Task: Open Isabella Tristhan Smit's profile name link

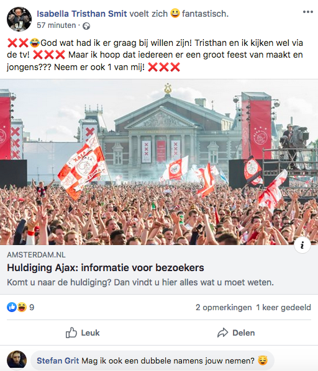Action: point(82,14)
